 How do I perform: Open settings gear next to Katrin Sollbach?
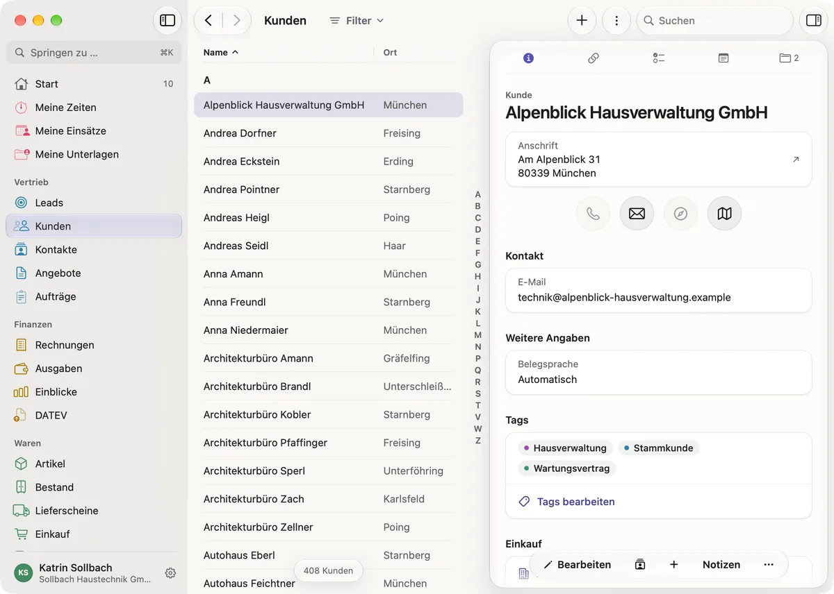click(170, 573)
